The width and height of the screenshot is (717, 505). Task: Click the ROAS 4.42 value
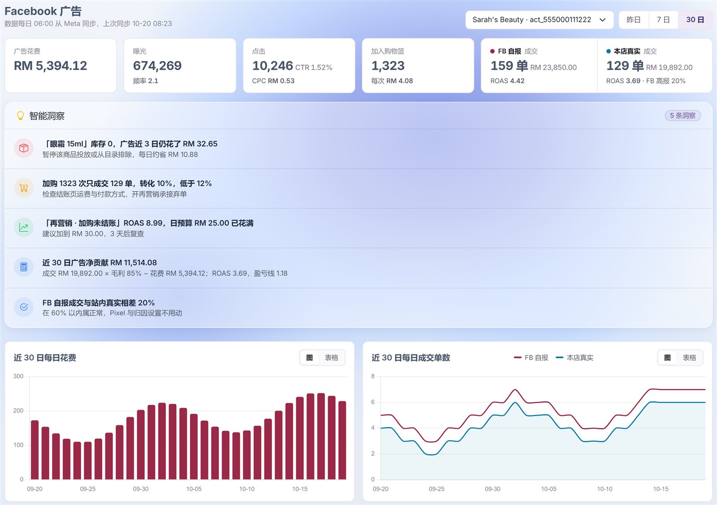(x=507, y=81)
